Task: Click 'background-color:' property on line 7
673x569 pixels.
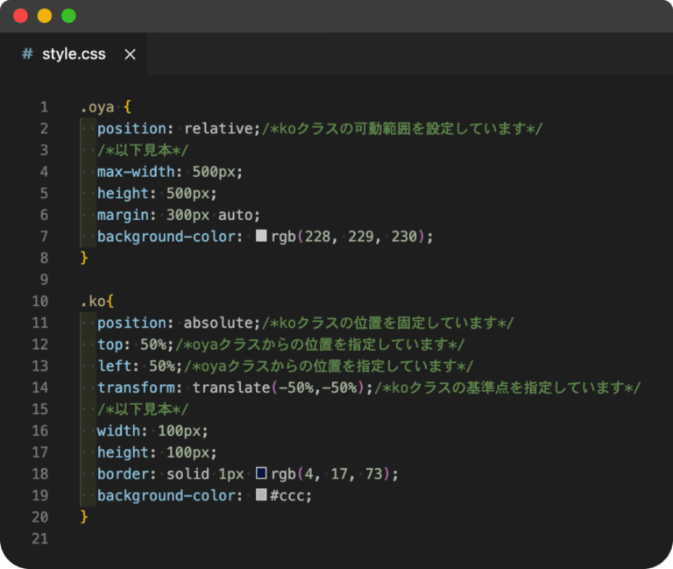Action: 170,236
